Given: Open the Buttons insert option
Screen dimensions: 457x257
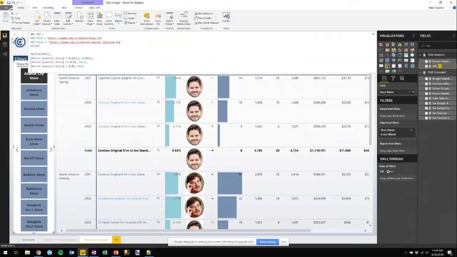Looking at the screenshot, I should point(119,18).
